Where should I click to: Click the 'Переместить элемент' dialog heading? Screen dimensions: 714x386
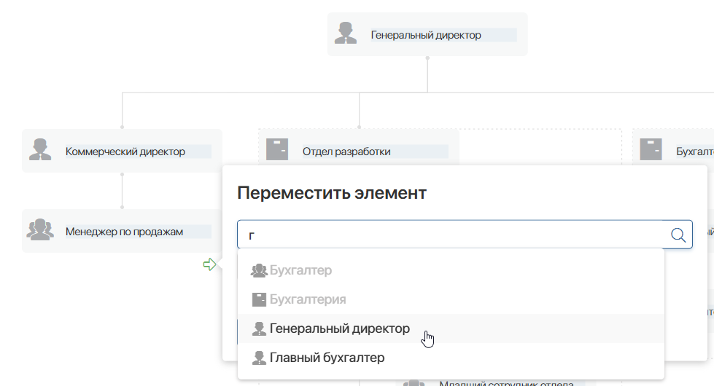coord(332,193)
